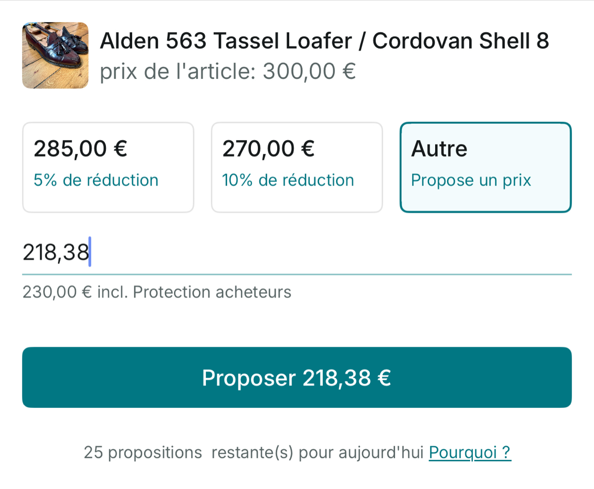Image resolution: width=594 pixels, height=489 pixels.
Task: Click the underline beneath the price input
Action: click(297, 274)
